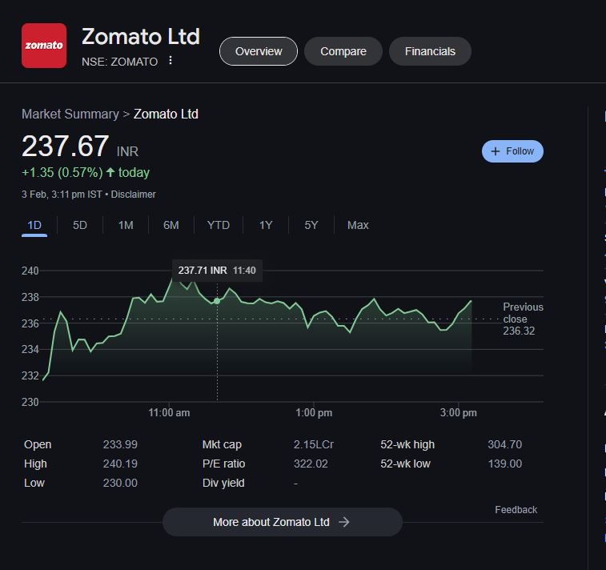Click the Zomato Ltd page title
Viewport: 606px width, 570px height.
141,37
